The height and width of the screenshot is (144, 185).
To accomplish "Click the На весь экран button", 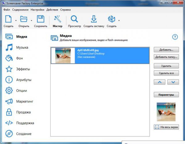I will click(x=166, y=127).
